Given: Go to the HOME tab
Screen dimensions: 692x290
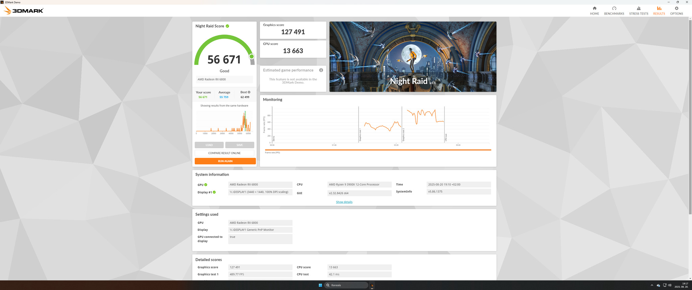Looking at the screenshot, I should 594,10.
